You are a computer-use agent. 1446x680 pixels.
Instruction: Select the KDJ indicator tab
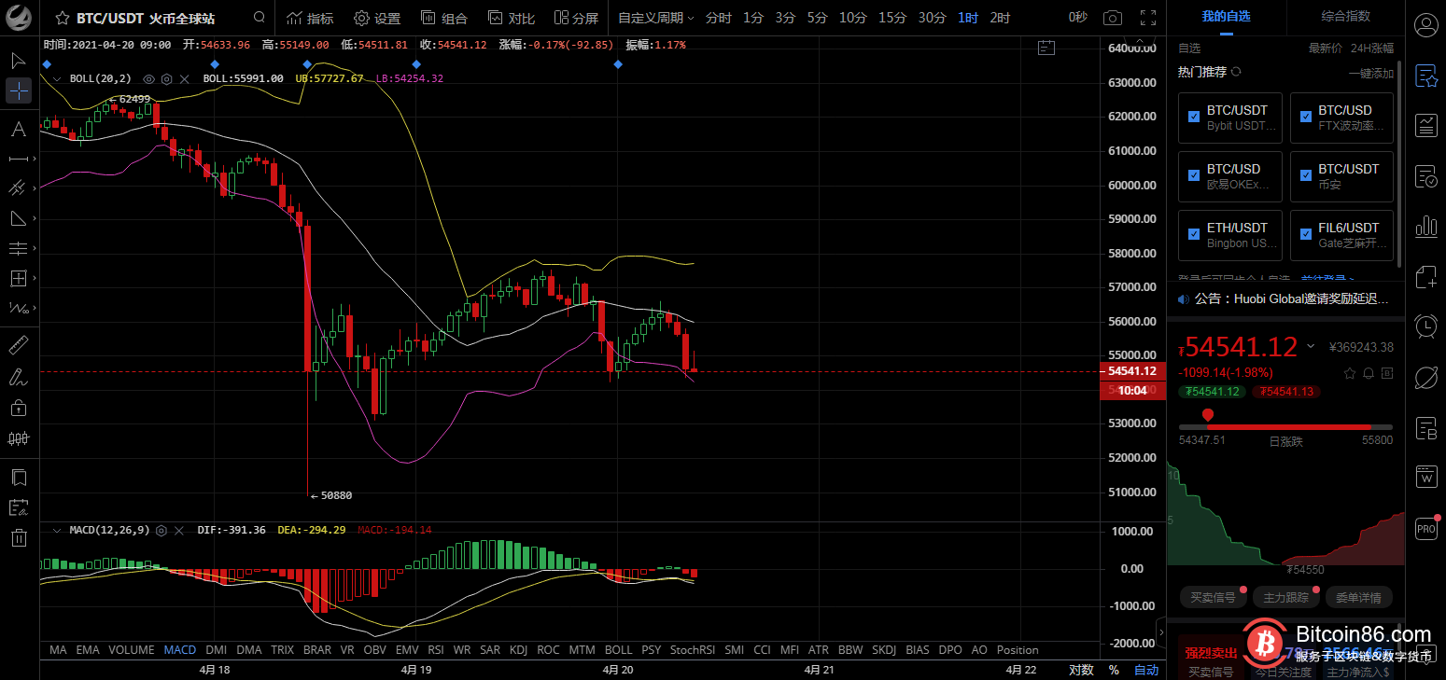click(518, 649)
